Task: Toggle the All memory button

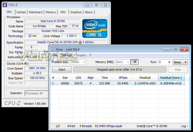Action: click(x=135, y=62)
